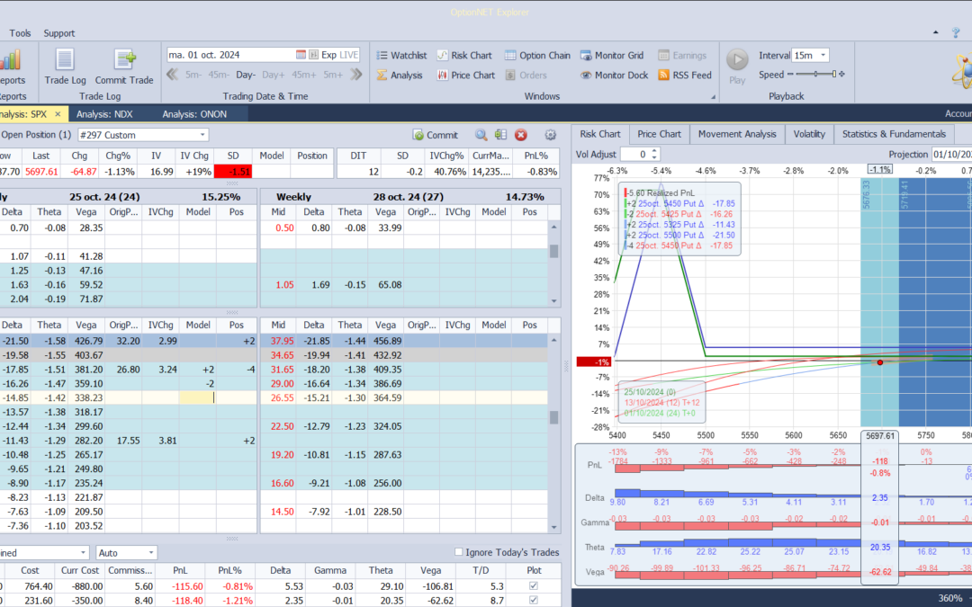The width and height of the screenshot is (972, 607).
Task: Enable Ignore Today's Trades checkbox
Action: [x=459, y=552]
